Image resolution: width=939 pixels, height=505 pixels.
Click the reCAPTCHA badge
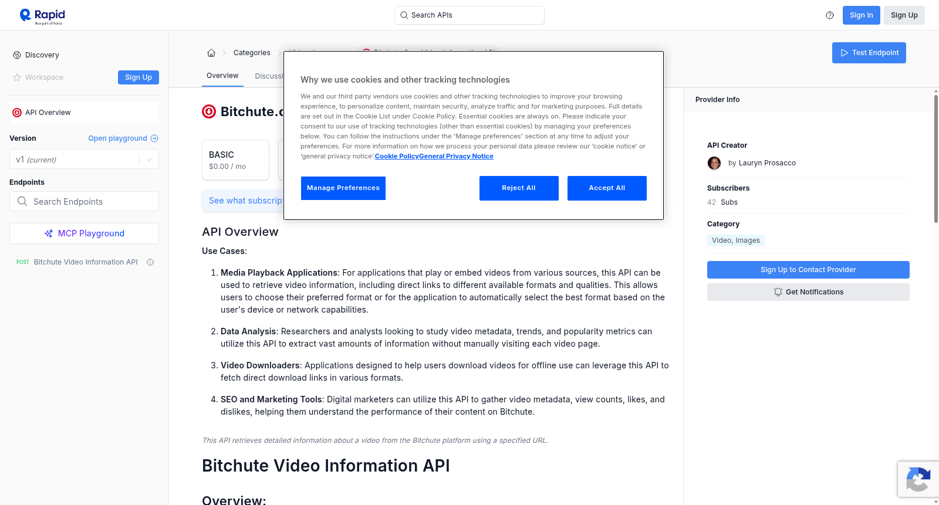click(918, 479)
